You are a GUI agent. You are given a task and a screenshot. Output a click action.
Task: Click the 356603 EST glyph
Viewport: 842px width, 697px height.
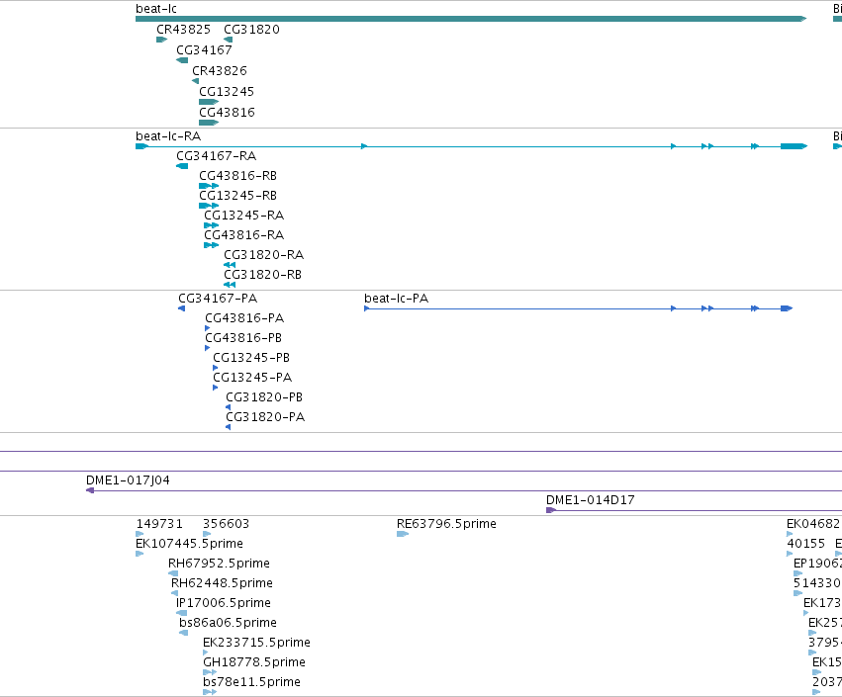coord(207,534)
